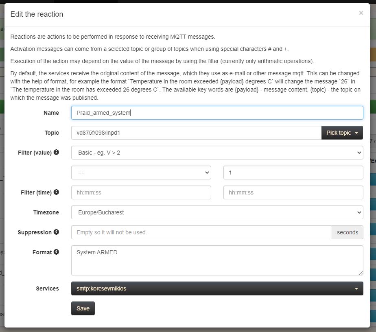Focus the Name field with Praid_armed_system

click(x=217, y=113)
